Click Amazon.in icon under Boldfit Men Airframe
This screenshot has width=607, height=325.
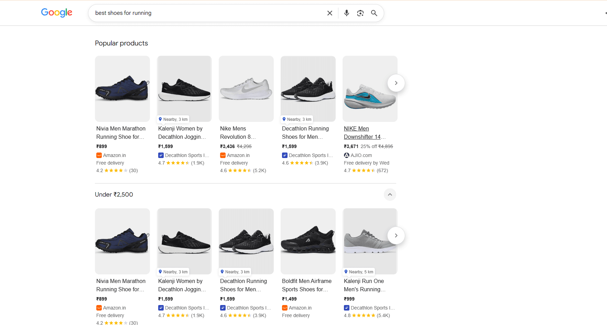285,308
